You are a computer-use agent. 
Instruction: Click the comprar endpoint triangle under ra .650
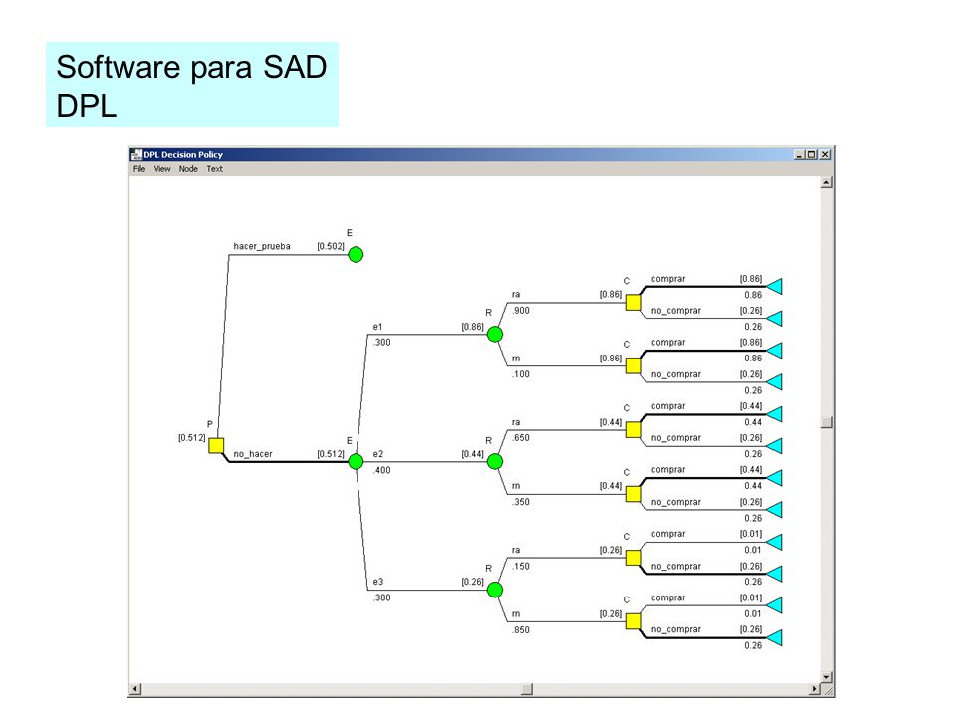(775, 414)
